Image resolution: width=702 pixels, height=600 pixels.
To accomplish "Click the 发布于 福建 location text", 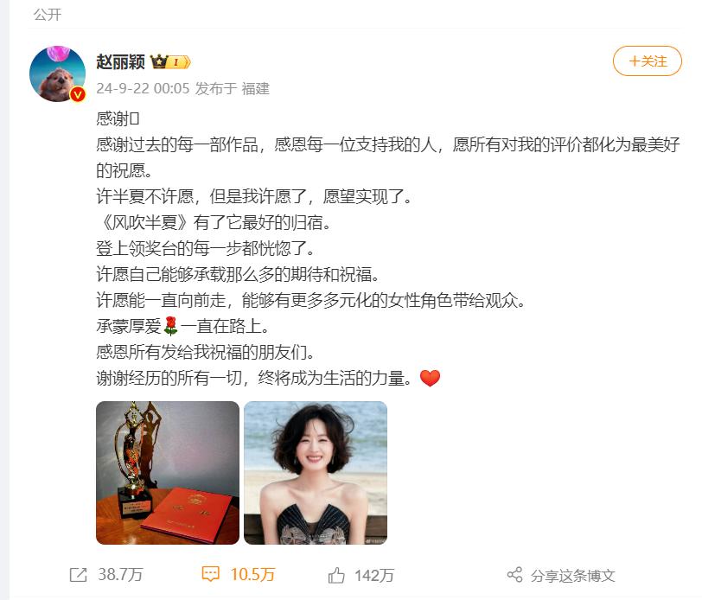I will pyautogui.click(x=233, y=88).
